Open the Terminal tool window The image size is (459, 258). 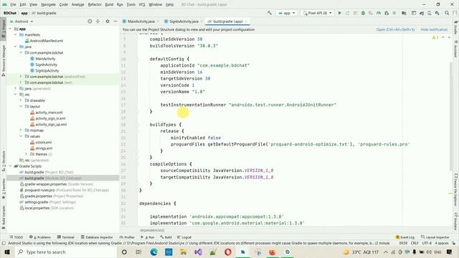tap(66, 237)
